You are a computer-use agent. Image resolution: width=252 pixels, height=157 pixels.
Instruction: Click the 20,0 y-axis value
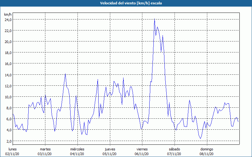(x=8, y=42)
